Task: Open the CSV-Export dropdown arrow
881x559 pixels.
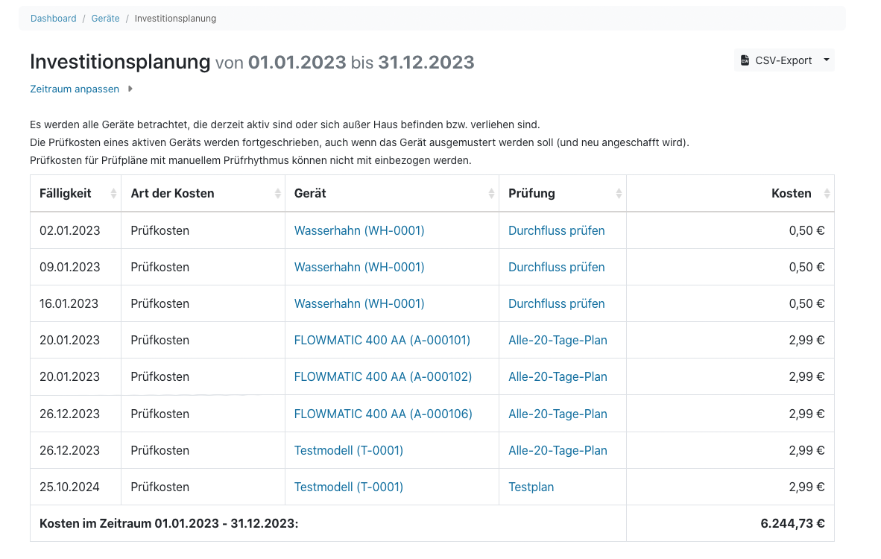Action: (x=827, y=60)
